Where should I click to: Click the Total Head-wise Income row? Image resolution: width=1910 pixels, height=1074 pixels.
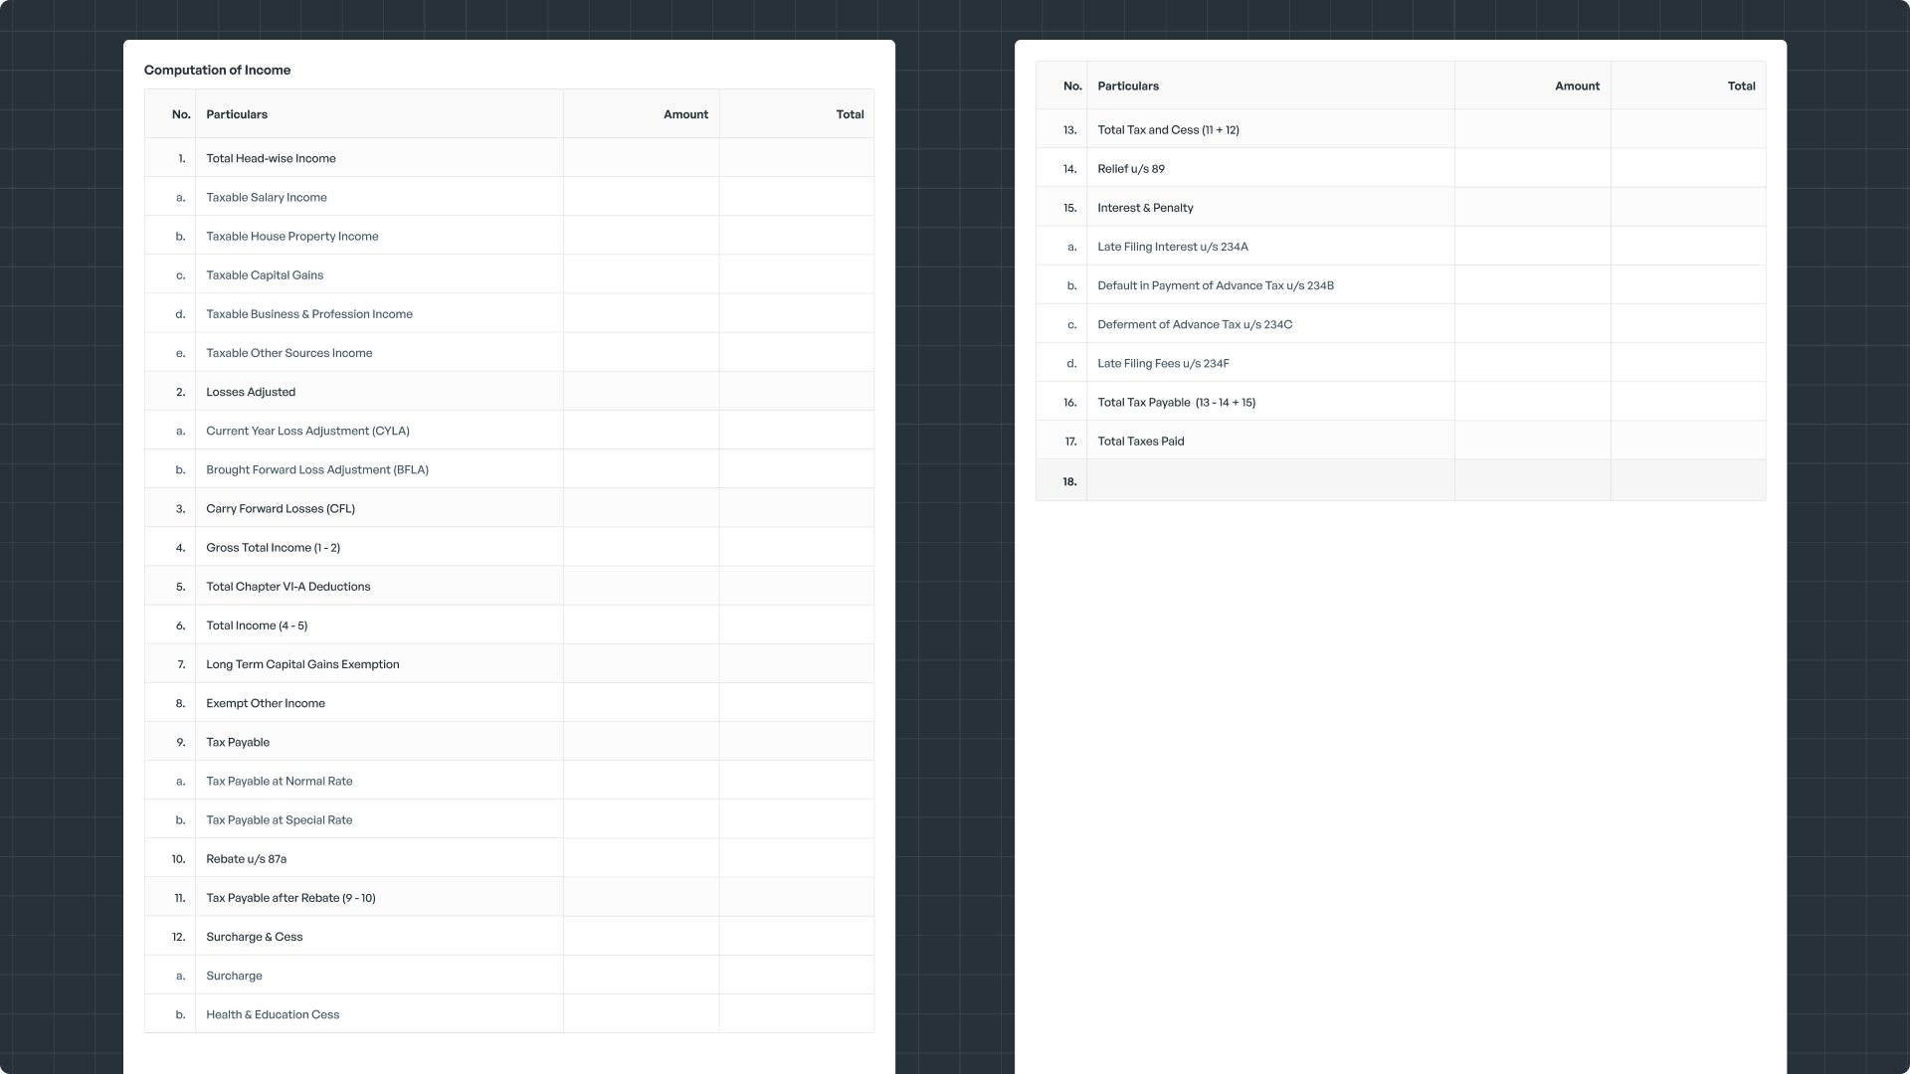[x=271, y=158]
